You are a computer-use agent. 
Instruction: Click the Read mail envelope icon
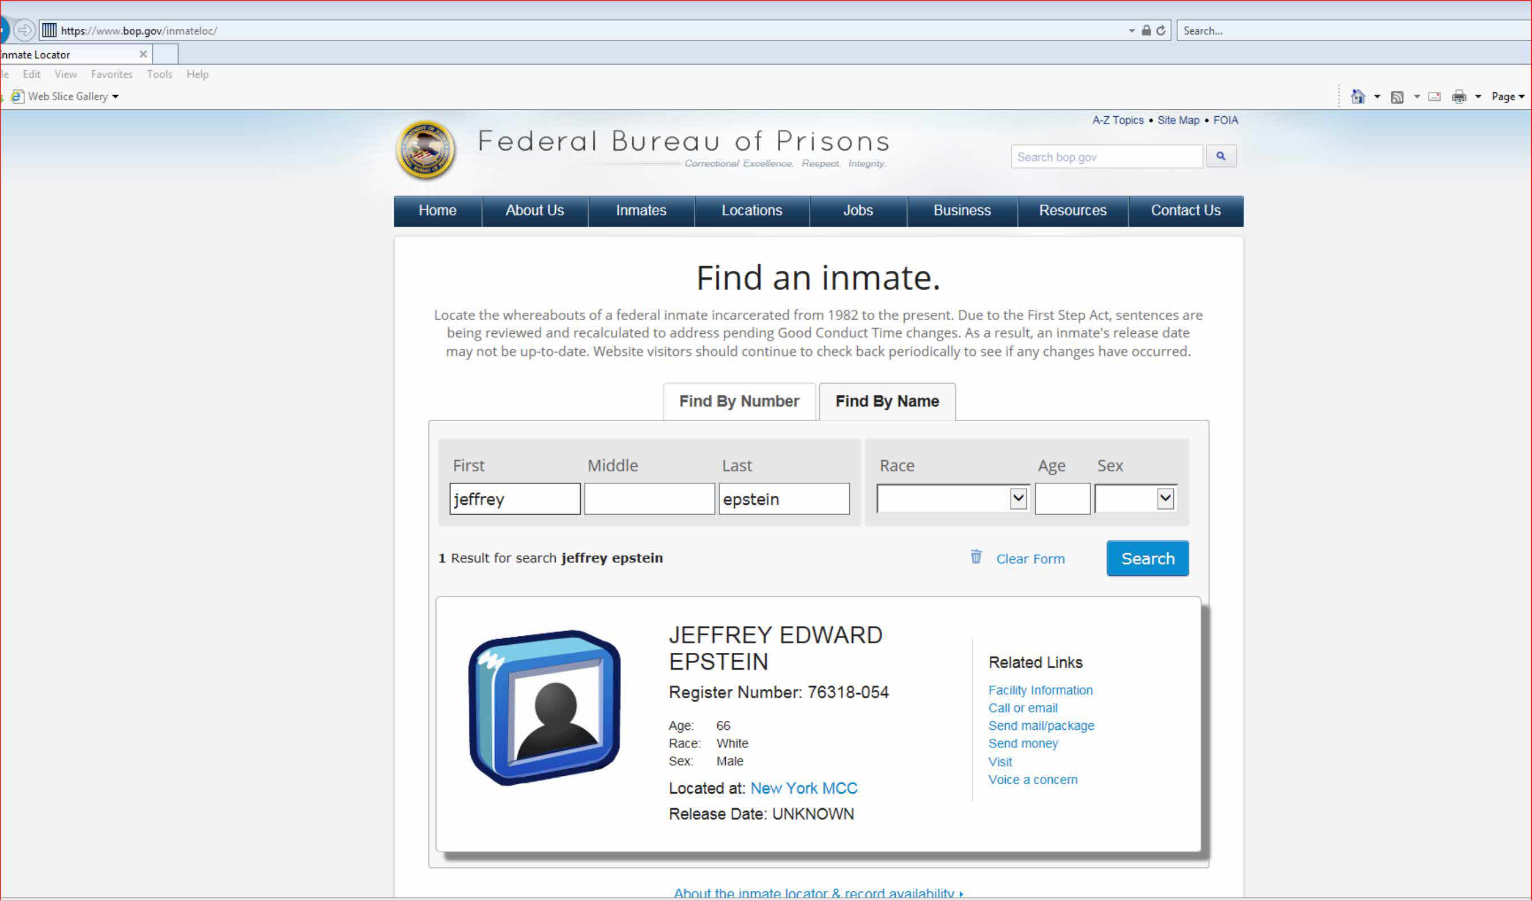1434,97
